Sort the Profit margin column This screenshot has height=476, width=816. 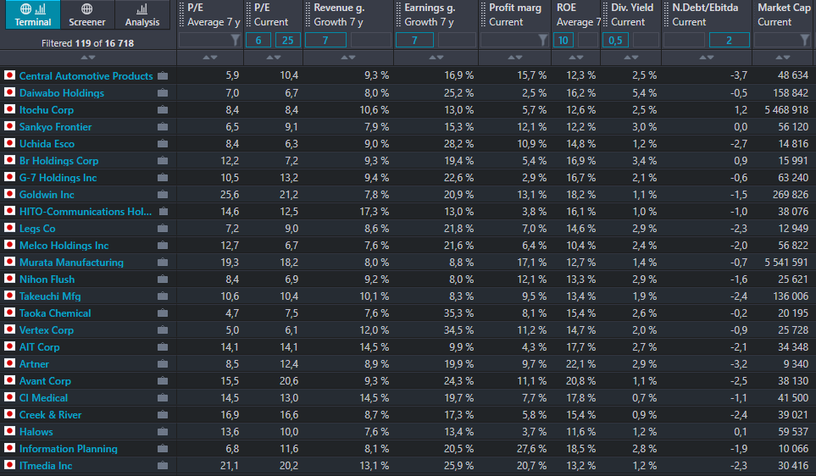[x=514, y=58]
